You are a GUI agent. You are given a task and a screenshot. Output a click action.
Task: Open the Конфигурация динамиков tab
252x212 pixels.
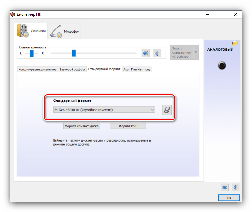(37, 70)
